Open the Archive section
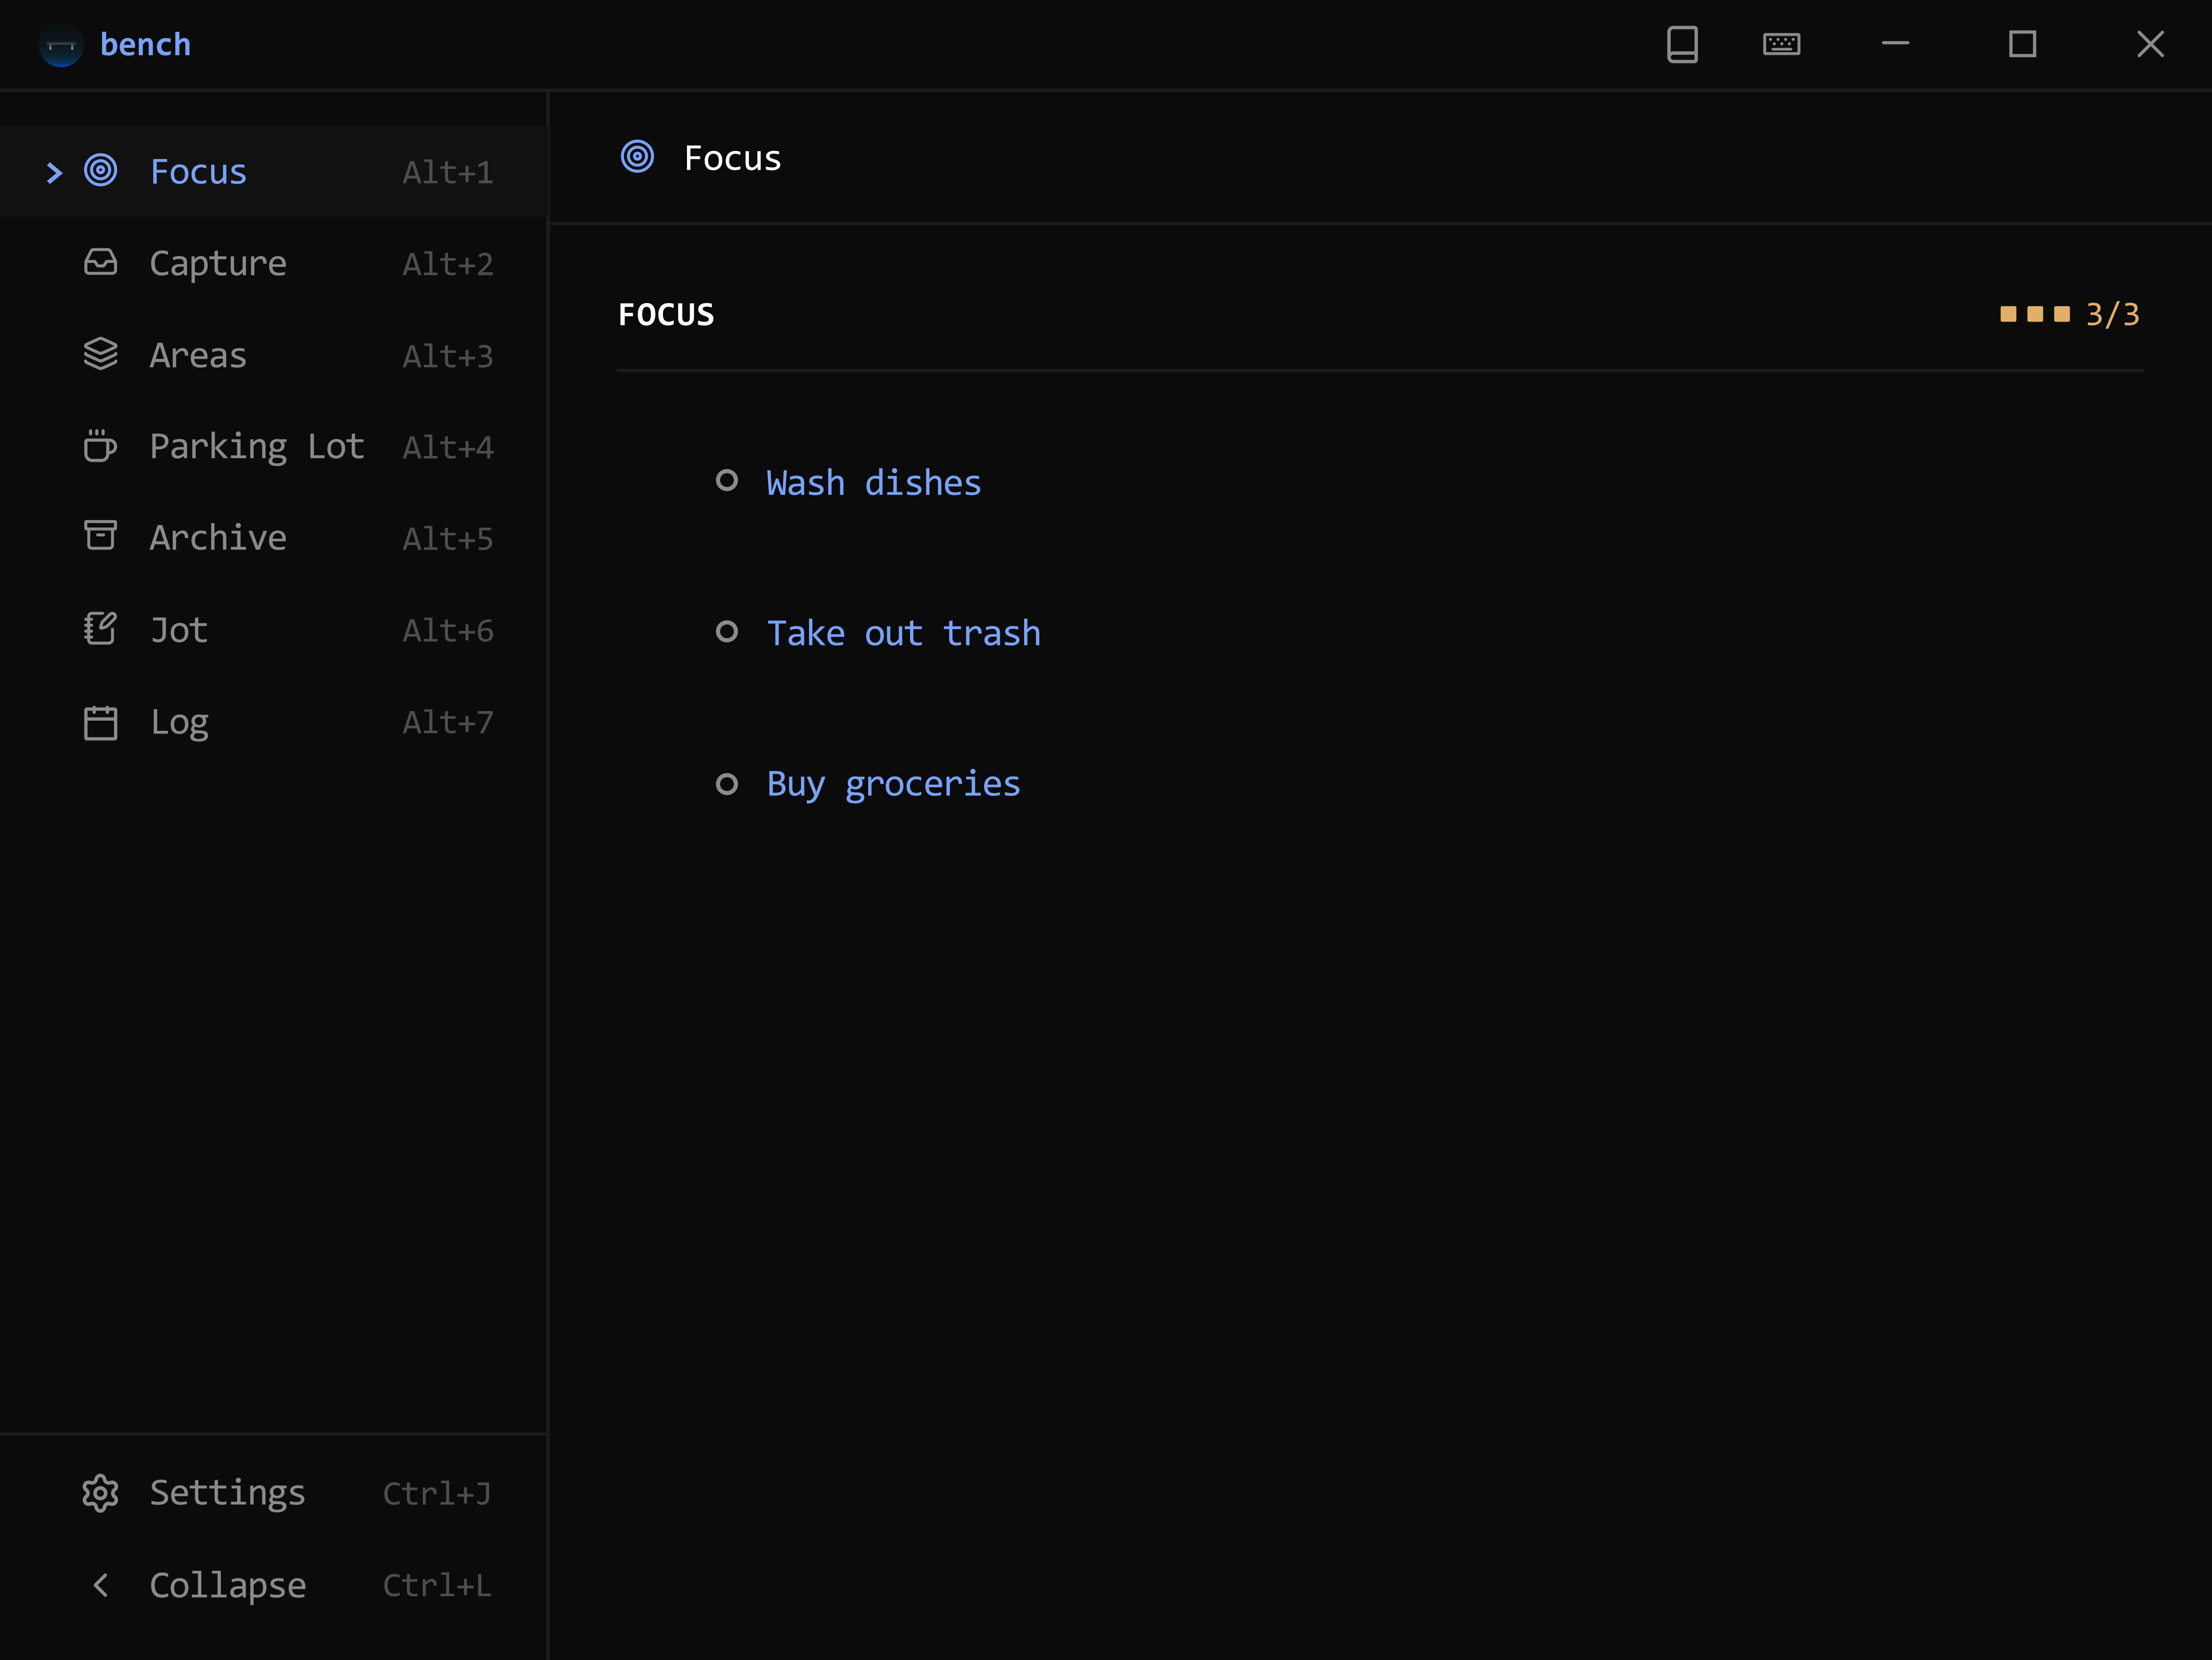The height and width of the screenshot is (1660, 2212). point(218,538)
